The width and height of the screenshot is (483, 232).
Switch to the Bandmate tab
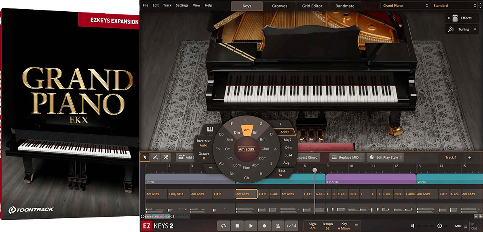345,6
